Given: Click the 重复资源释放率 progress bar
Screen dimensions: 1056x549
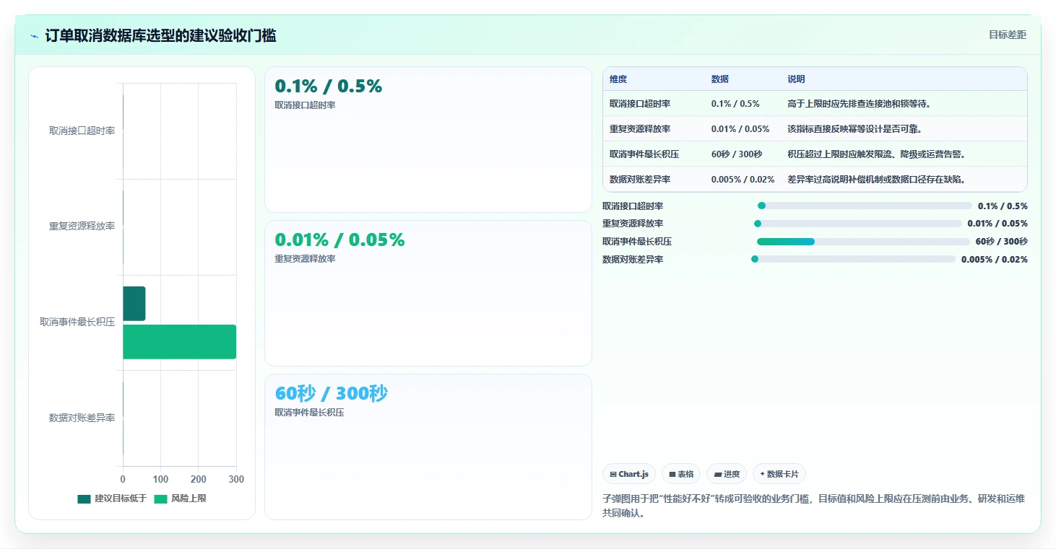Looking at the screenshot, I should pyautogui.click(x=857, y=224).
